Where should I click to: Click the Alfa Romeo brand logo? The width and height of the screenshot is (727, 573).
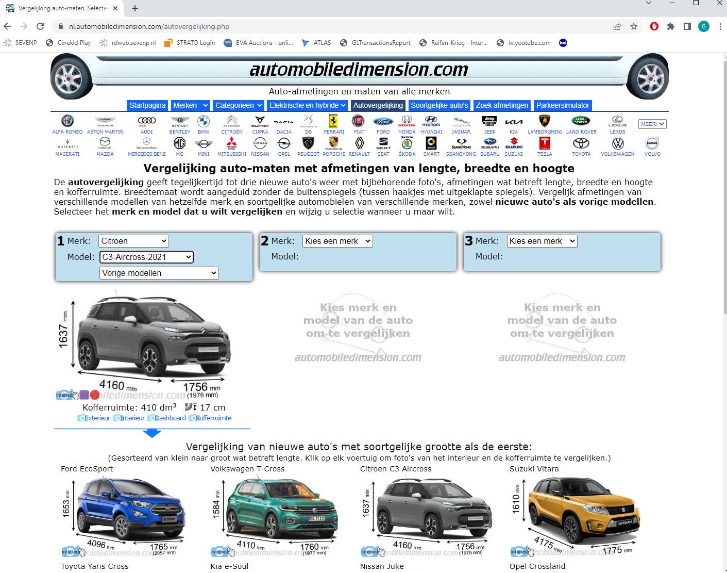[67, 121]
